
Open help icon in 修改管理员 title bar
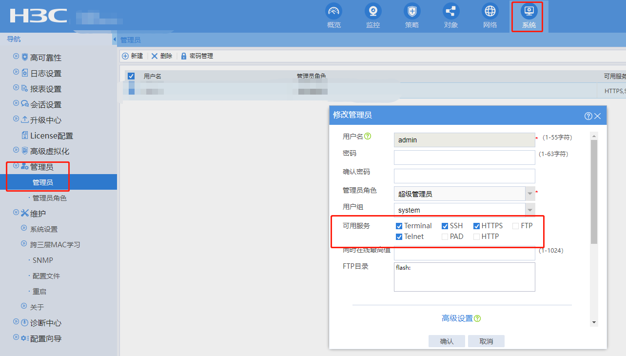(588, 116)
